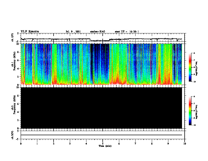Image resolution: width=208 pixels, height=161 pixels.
Task: Click the 'station=KAG' label
Action: (97, 32)
